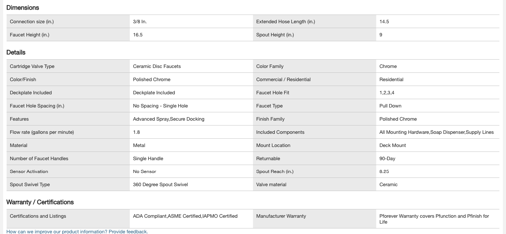Select the No Spacing - Single Hole value

click(x=160, y=106)
